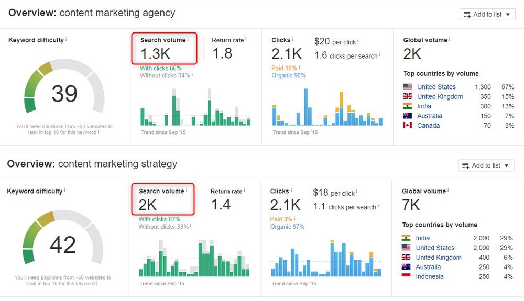Click info icon beside 'Without clicks 33%'

click(191, 226)
